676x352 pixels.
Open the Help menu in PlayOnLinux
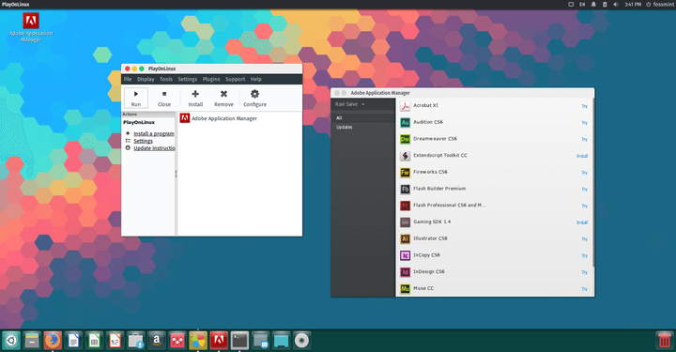coord(255,79)
